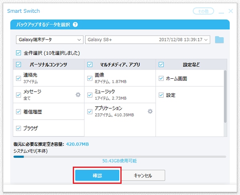Open the backup folder icon
Image resolution: width=240 pixels, height=195 pixels.
click(219, 40)
